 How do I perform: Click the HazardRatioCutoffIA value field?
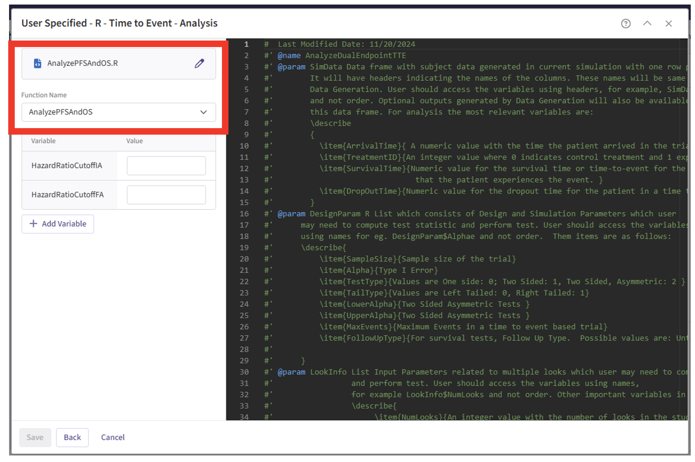[x=166, y=166]
